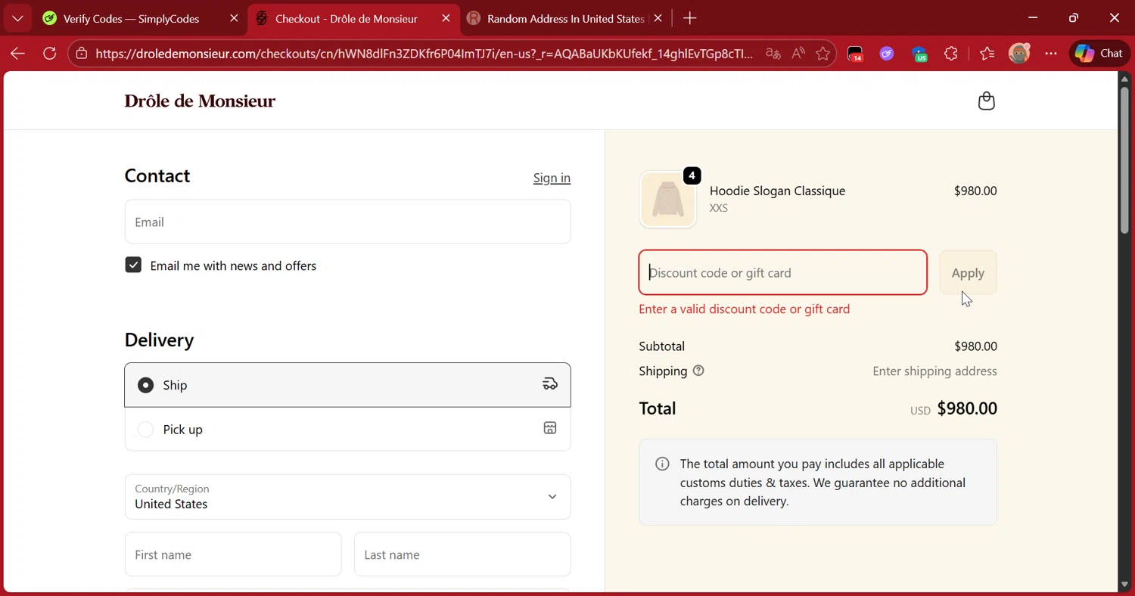Click the page vertical scrollbar thumb
This screenshot has height=596, width=1135.
coord(1124,161)
